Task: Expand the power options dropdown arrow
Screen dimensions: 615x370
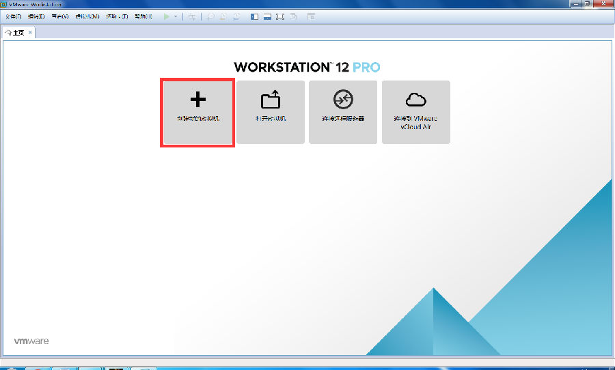Action: [x=176, y=16]
